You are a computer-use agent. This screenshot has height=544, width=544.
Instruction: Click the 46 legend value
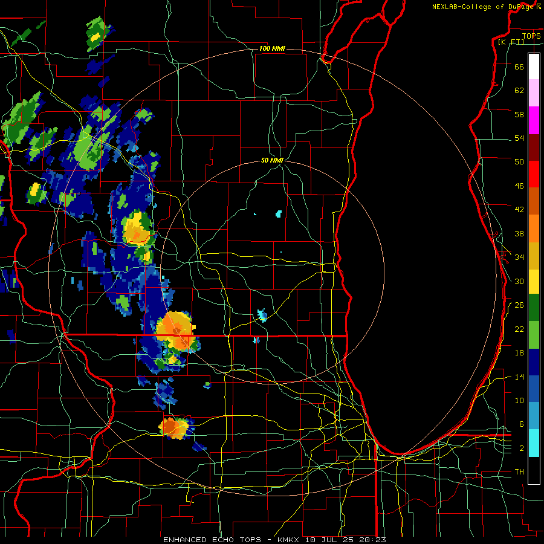pyautogui.click(x=519, y=186)
